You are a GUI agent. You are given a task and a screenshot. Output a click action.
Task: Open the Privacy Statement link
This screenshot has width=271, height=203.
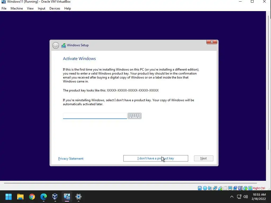71,159
